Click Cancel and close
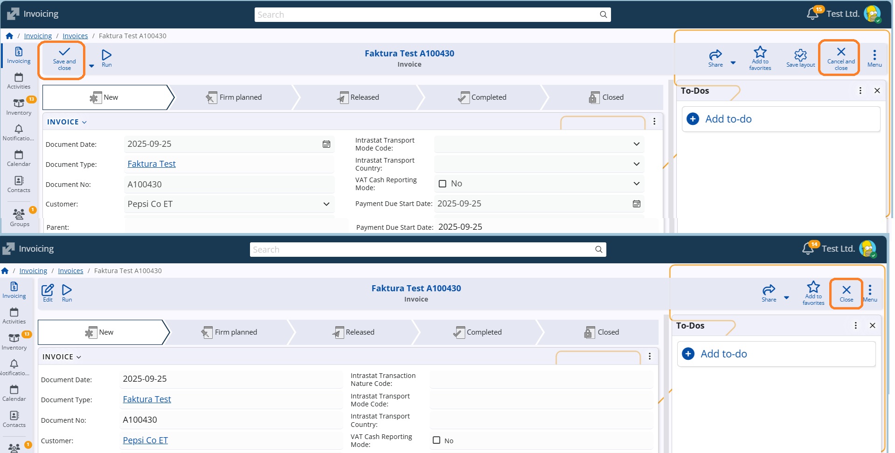The height and width of the screenshot is (453, 895). tap(841, 59)
